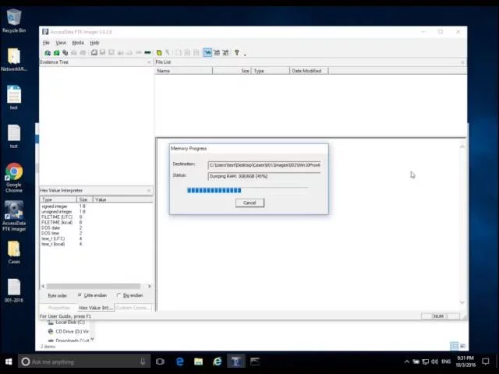Click the Export Disk Image toolbar icon
The image size is (499, 374).
102,53
